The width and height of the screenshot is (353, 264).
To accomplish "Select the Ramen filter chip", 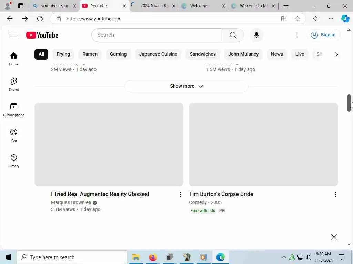I will click(90, 54).
